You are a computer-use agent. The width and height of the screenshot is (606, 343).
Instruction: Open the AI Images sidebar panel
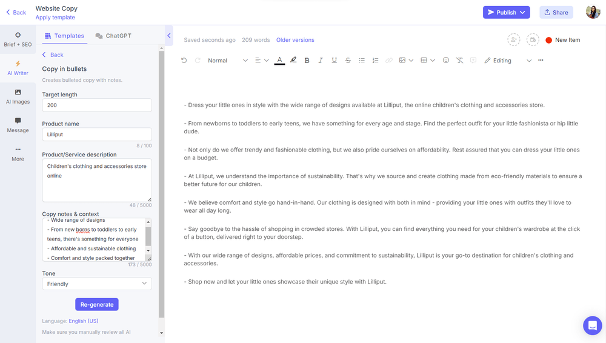(x=18, y=97)
